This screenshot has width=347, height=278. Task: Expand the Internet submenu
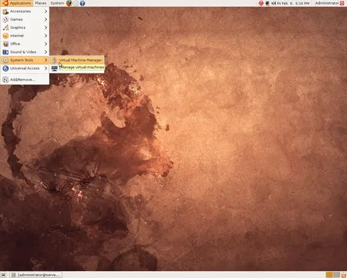click(25, 35)
